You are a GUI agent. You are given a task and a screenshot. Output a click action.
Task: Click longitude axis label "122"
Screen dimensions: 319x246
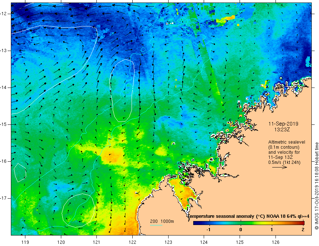point(132,242)
